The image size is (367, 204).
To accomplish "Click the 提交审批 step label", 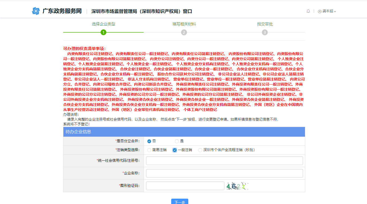I will (x=264, y=24).
